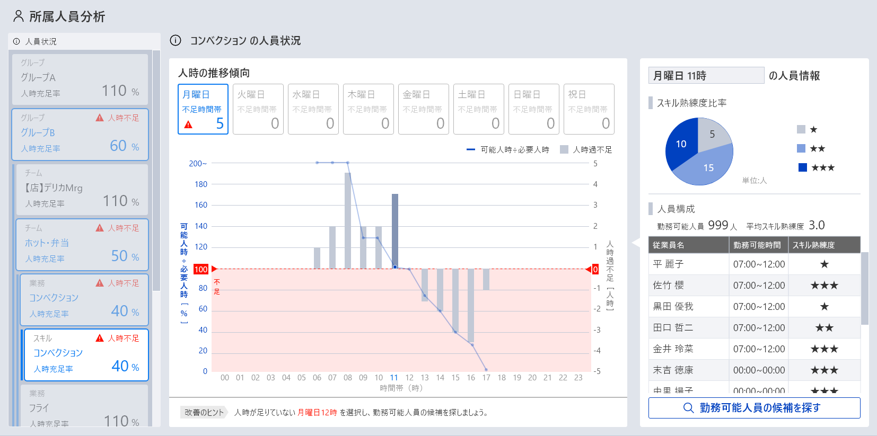Click the warning triangle on グループB card

click(x=100, y=118)
